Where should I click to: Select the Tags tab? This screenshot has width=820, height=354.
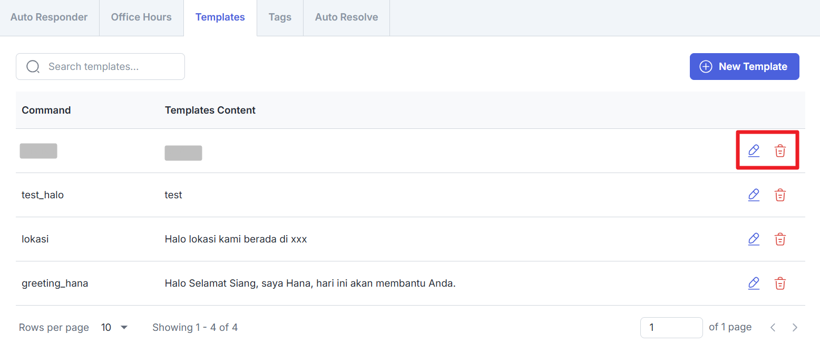point(280,17)
